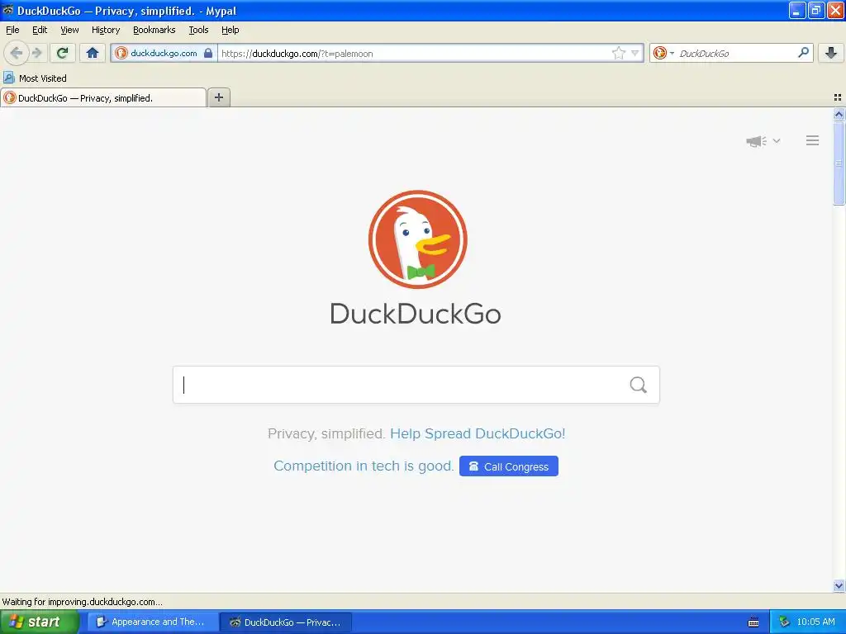846x634 pixels.
Task: Open a new tab with the plus button
Action: [x=218, y=97]
